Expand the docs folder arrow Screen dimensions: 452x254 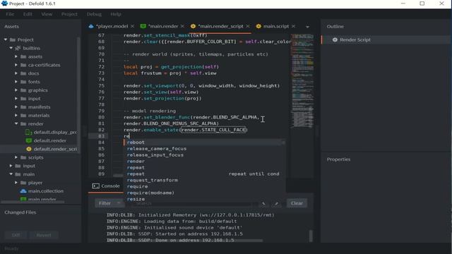(x=16, y=73)
